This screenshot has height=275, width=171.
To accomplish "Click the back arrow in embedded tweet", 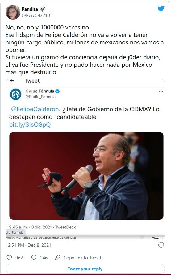I will click(x=12, y=81).
